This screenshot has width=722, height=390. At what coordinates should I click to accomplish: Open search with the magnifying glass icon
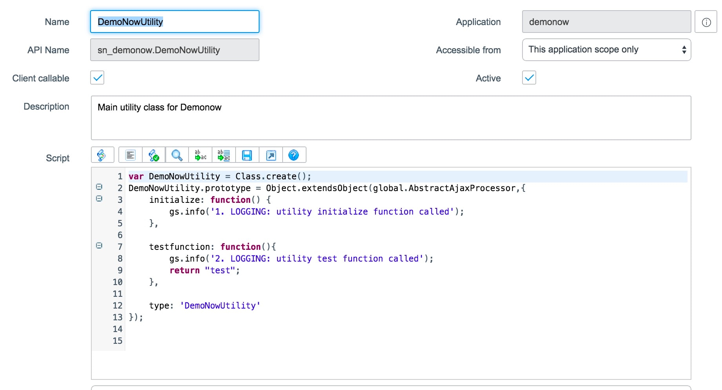(x=177, y=155)
